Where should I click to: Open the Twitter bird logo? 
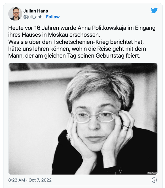point(154,11)
